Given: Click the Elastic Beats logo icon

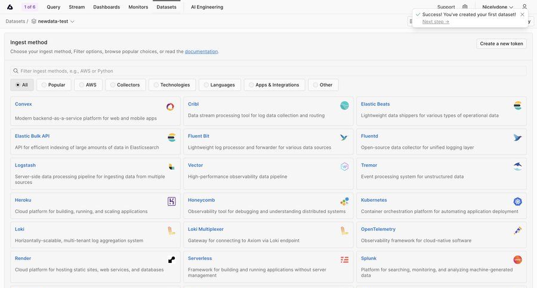Looking at the screenshot, I should [x=517, y=105].
